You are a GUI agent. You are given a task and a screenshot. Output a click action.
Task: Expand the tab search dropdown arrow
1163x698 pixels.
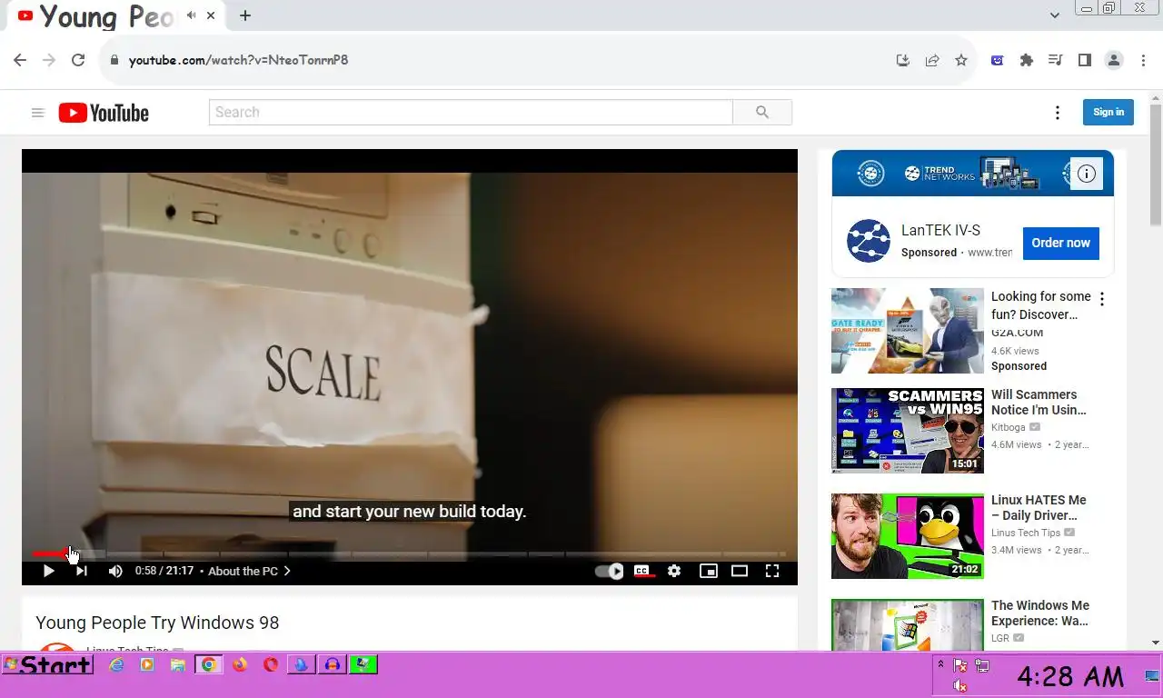1054,15
